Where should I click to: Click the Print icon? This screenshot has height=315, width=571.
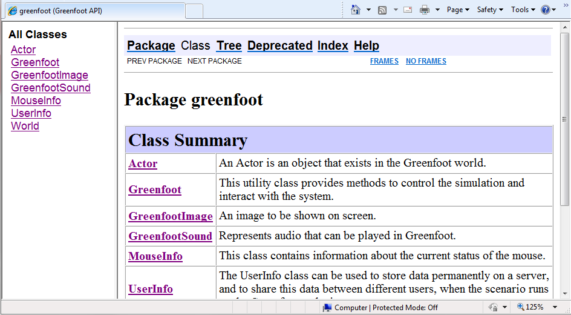point(425,10)
